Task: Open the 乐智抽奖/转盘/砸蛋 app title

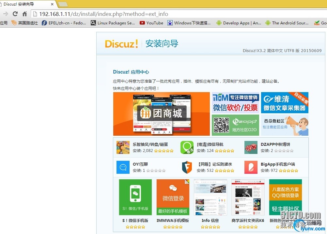Action: pos(150,145)
